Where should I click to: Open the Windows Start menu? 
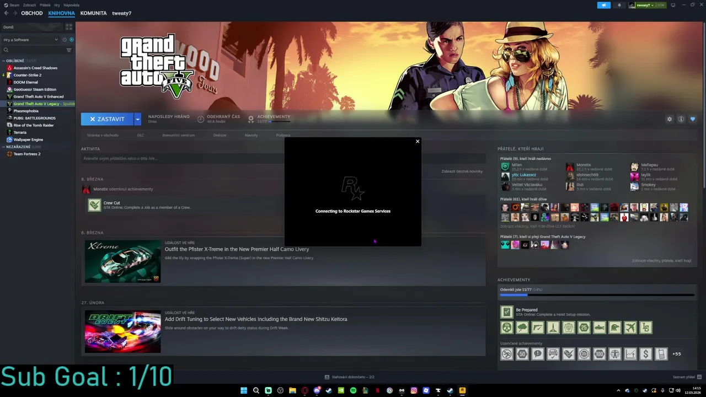tap(244, 390)
